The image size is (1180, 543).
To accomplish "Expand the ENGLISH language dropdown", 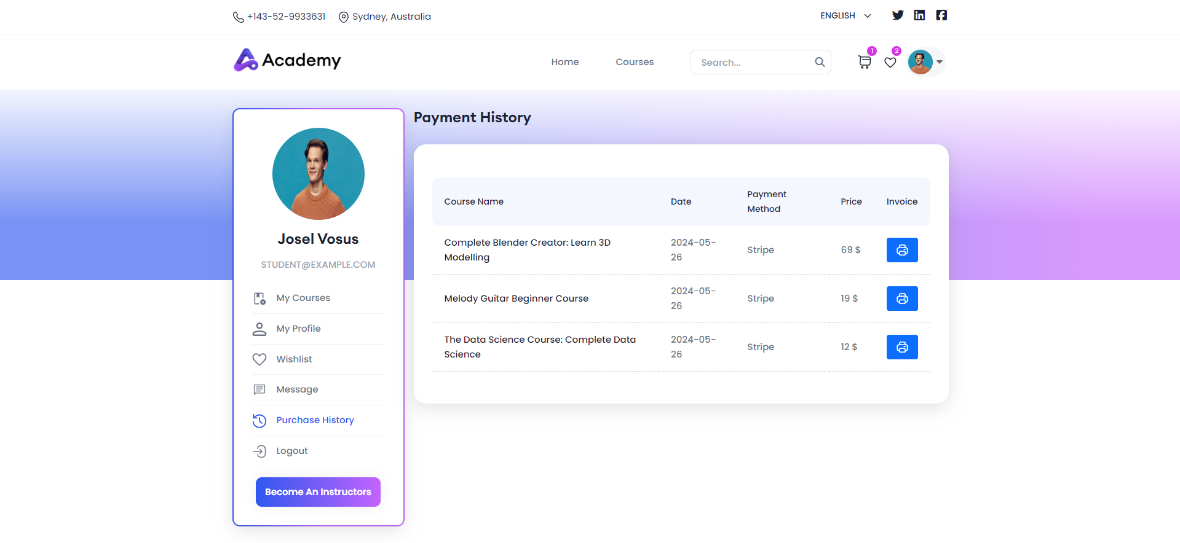I will (845, 16).
